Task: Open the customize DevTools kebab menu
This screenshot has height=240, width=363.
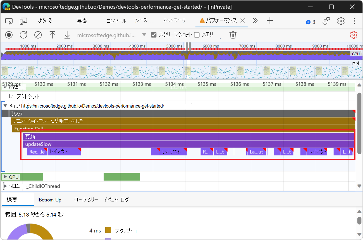Action: 354,21
